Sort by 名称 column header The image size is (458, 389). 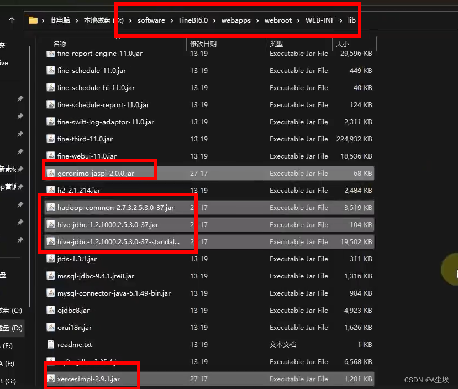click(60, 44)
